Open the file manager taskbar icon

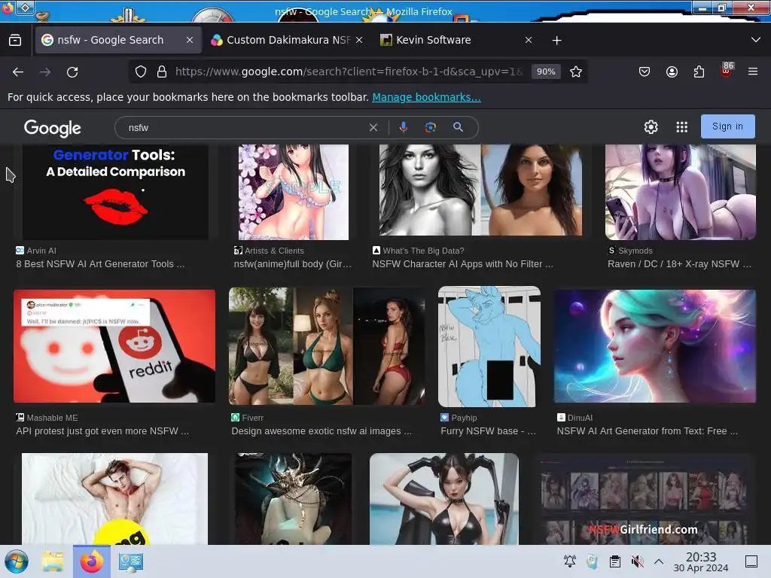click(x=53, y=561)
